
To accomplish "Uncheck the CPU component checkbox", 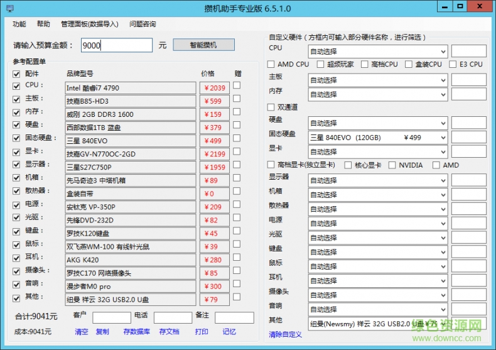I will 16,85.
